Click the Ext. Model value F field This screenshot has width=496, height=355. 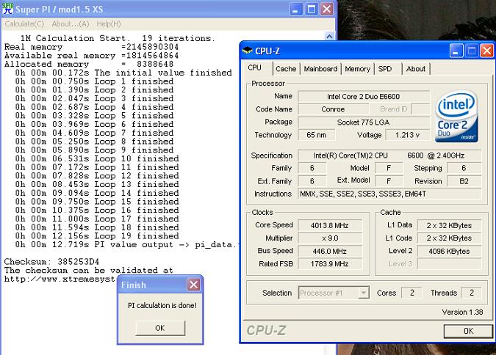[389, 181]
